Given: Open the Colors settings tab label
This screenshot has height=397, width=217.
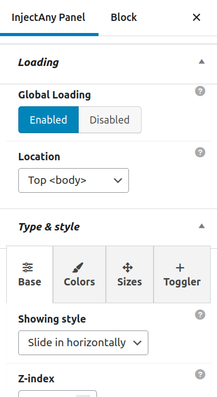Looking at the screenshot, I should 79,282.
